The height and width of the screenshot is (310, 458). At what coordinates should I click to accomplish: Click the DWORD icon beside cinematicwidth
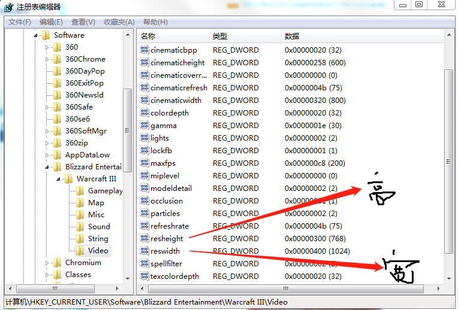(144, 100)
